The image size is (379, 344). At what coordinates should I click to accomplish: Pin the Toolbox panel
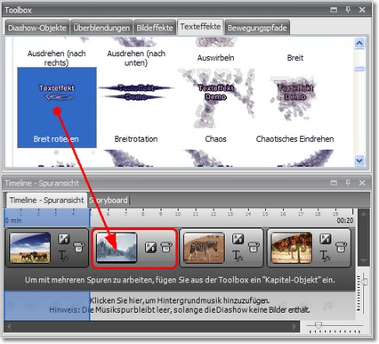point(348,10)
